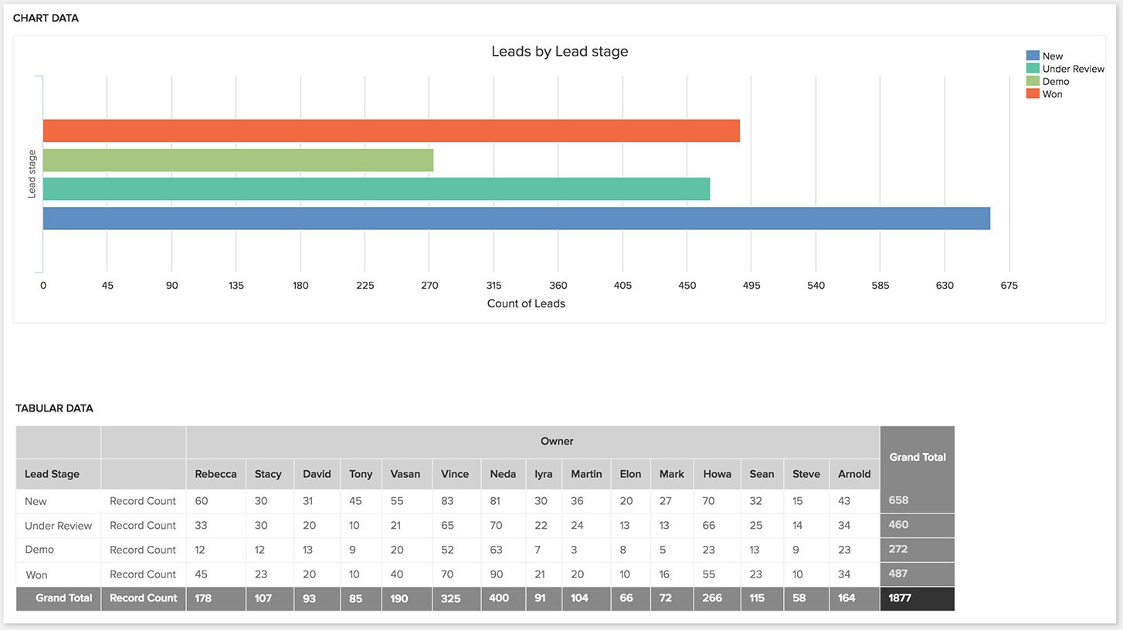Click the green Demo legend swatch
The width and height of the screenshot is (1123, 630).
click(x=1033, y=81)
